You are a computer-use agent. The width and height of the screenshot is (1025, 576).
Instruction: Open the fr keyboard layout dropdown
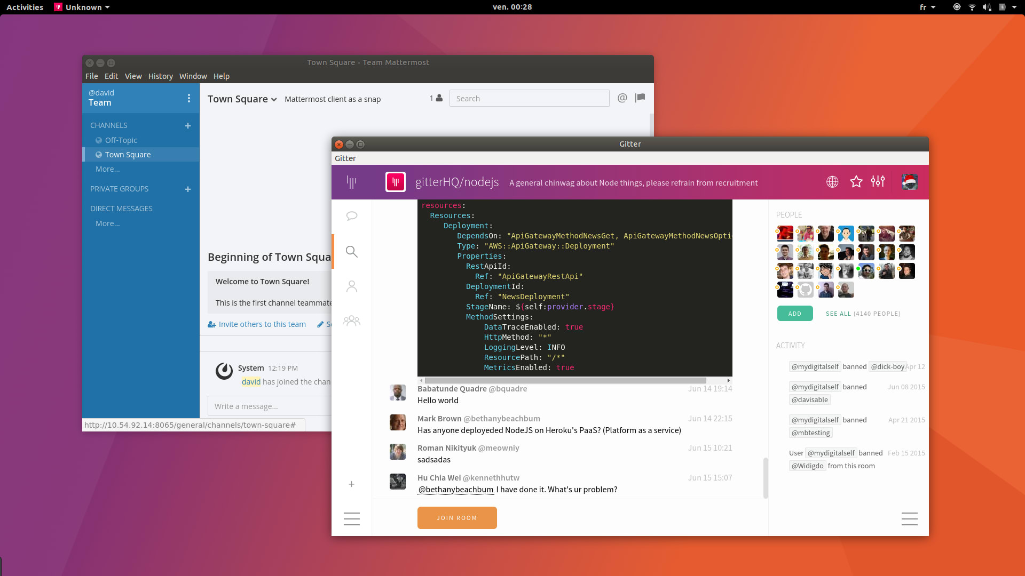click(927, 7)
